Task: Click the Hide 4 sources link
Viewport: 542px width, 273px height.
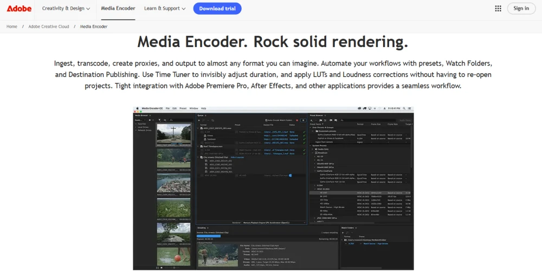Action: tap(237, 157)
